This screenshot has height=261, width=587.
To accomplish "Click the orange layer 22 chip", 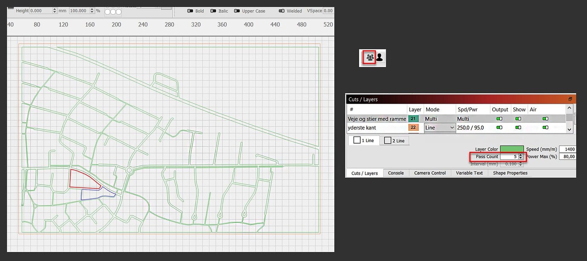I will (x=413, y=128).
